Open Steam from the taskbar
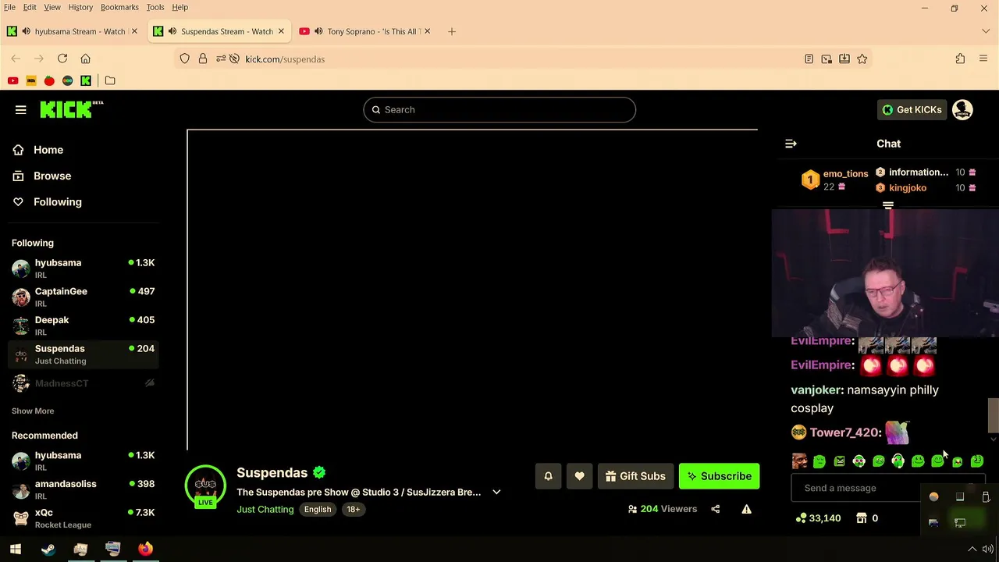Screen dimensions: 999x562 48,549
